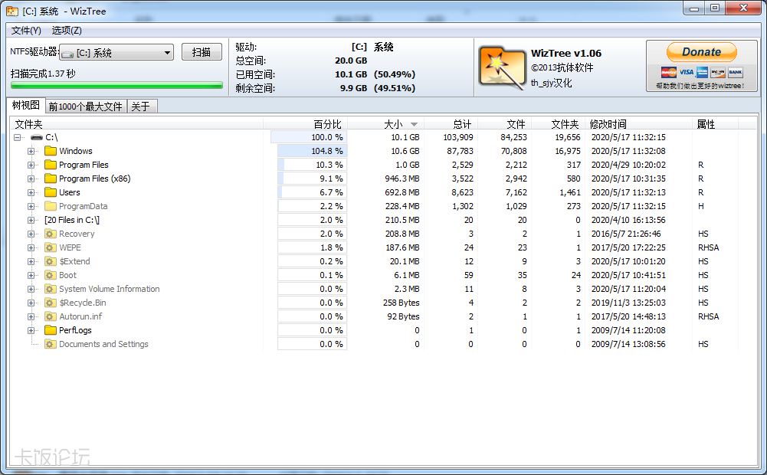Click the $Recycle.Bin folder icon
Viewport: 767px width, 475px height.
pyautogui.click(x=51, y=303)
